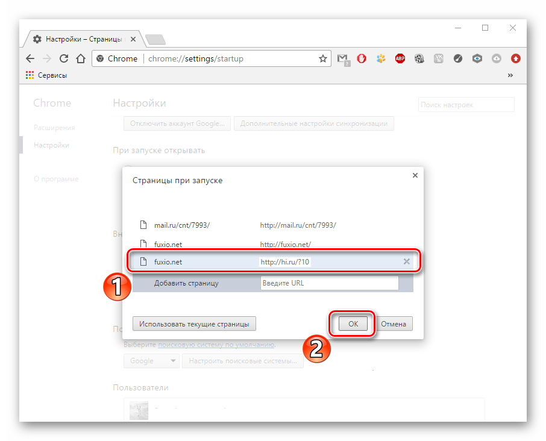The image size is (546, 441).
Task: Confirm with the OK button
Action: coord(353,324)
